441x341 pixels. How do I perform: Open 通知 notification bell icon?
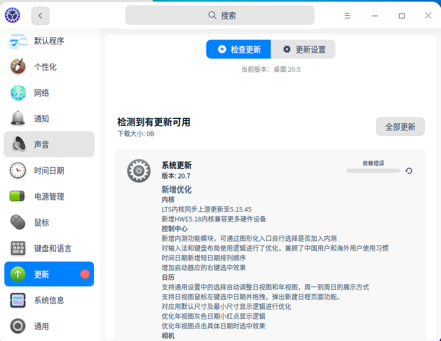pos(18,118)
